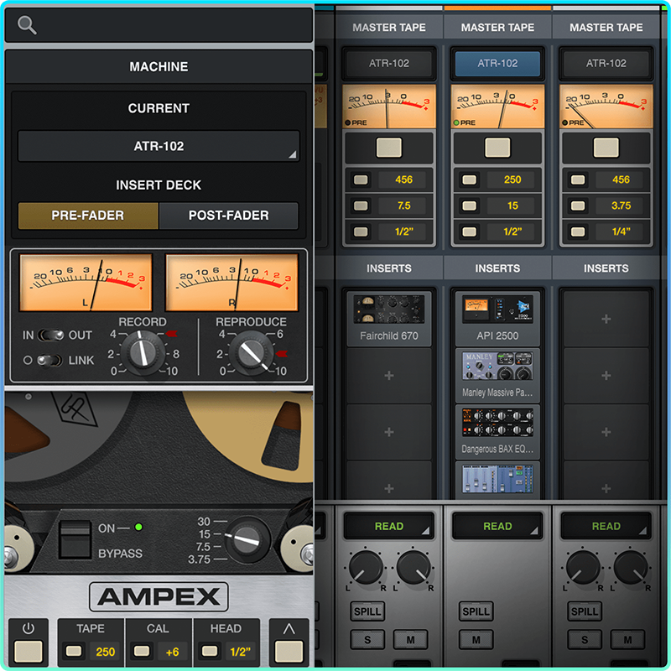Flip the ON/BYPASS rocker switch

pyautogui.click(x=75, y=539)
